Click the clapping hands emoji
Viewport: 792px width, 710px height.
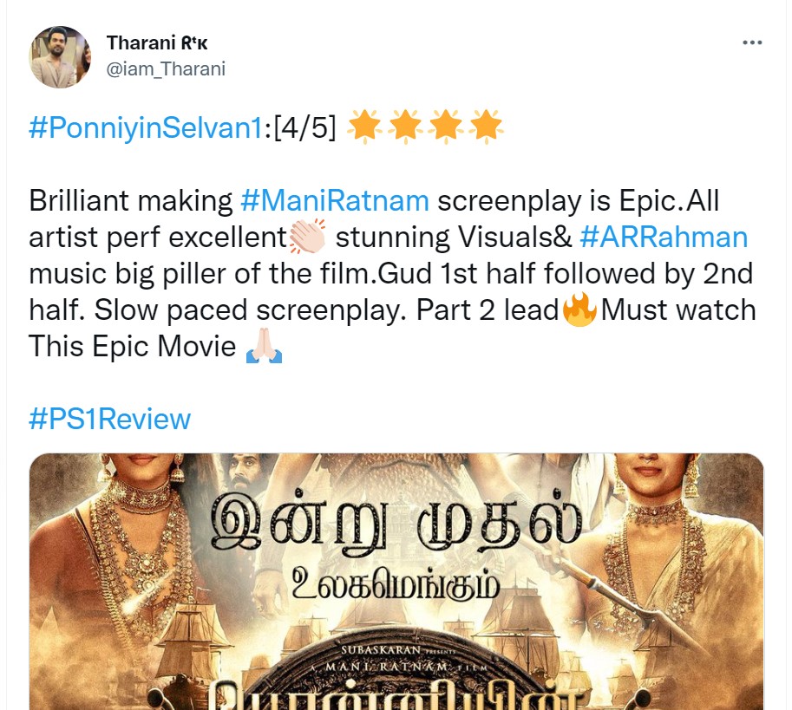pyautogui.click(x=308, y=238)
